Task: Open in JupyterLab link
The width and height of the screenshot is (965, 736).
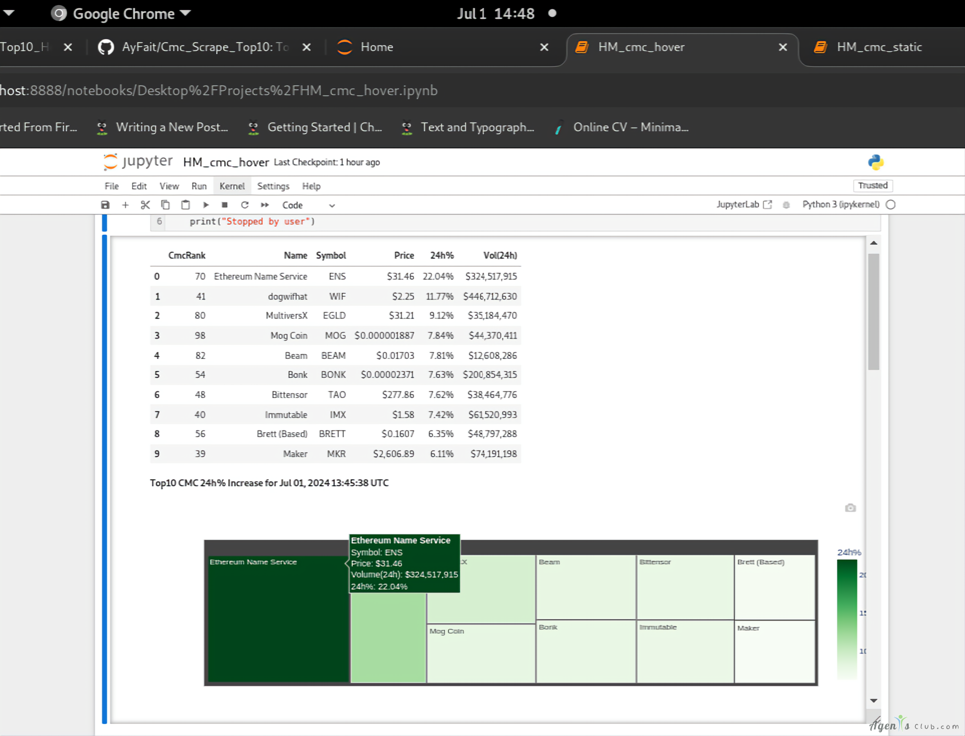Action: 743,204
